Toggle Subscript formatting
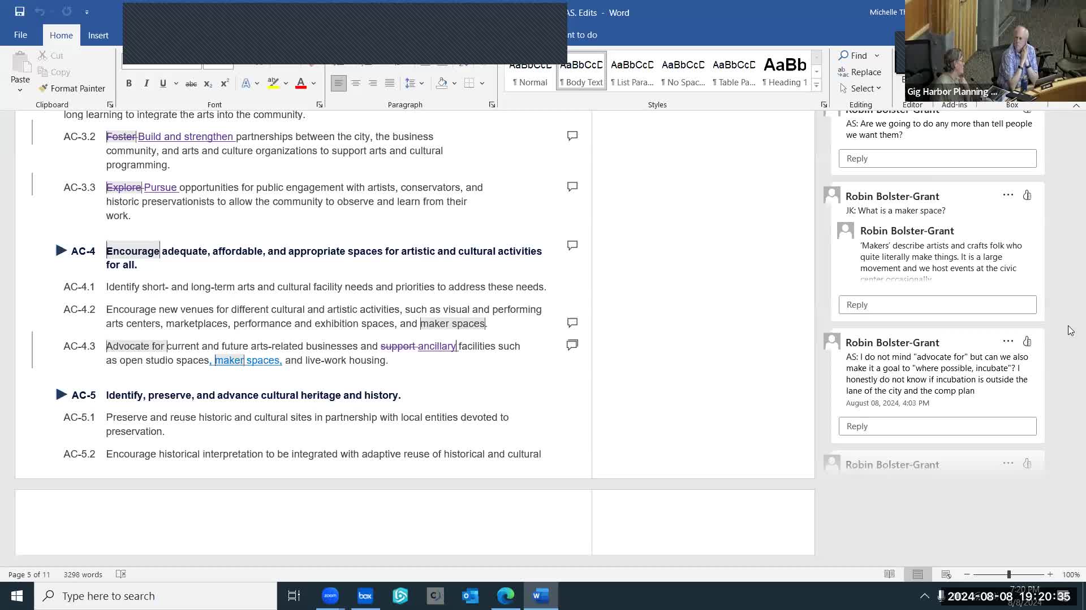This screenshot has width=1086, height=610. click(x=208, y=84)
